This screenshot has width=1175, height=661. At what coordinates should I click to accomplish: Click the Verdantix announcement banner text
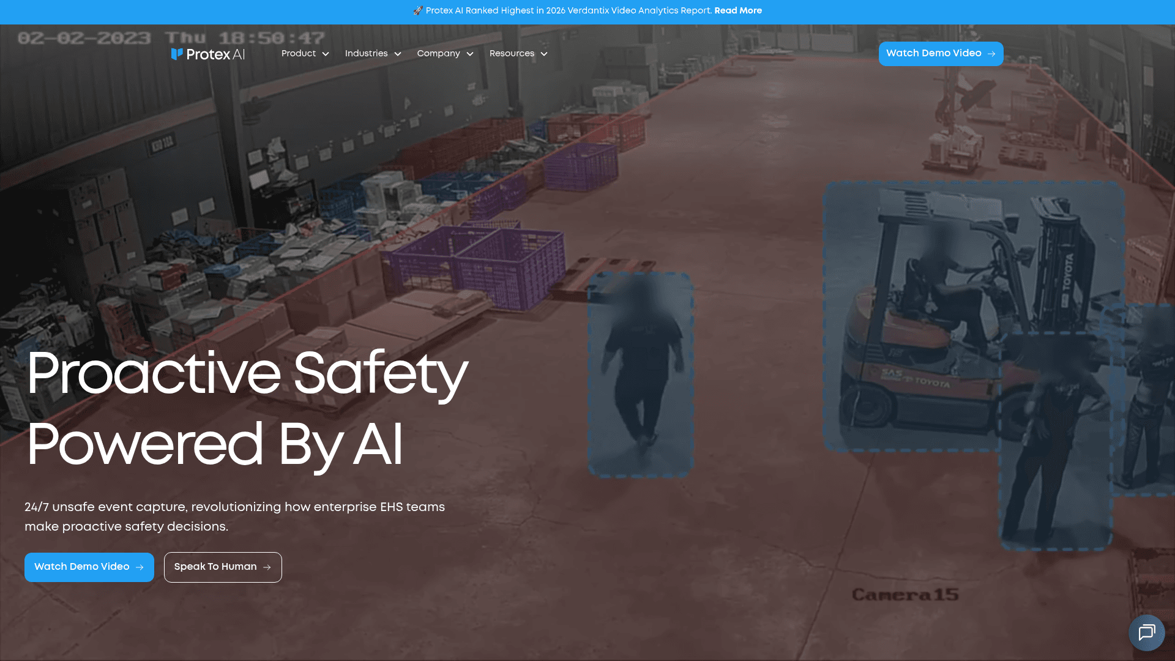[569, 10]
